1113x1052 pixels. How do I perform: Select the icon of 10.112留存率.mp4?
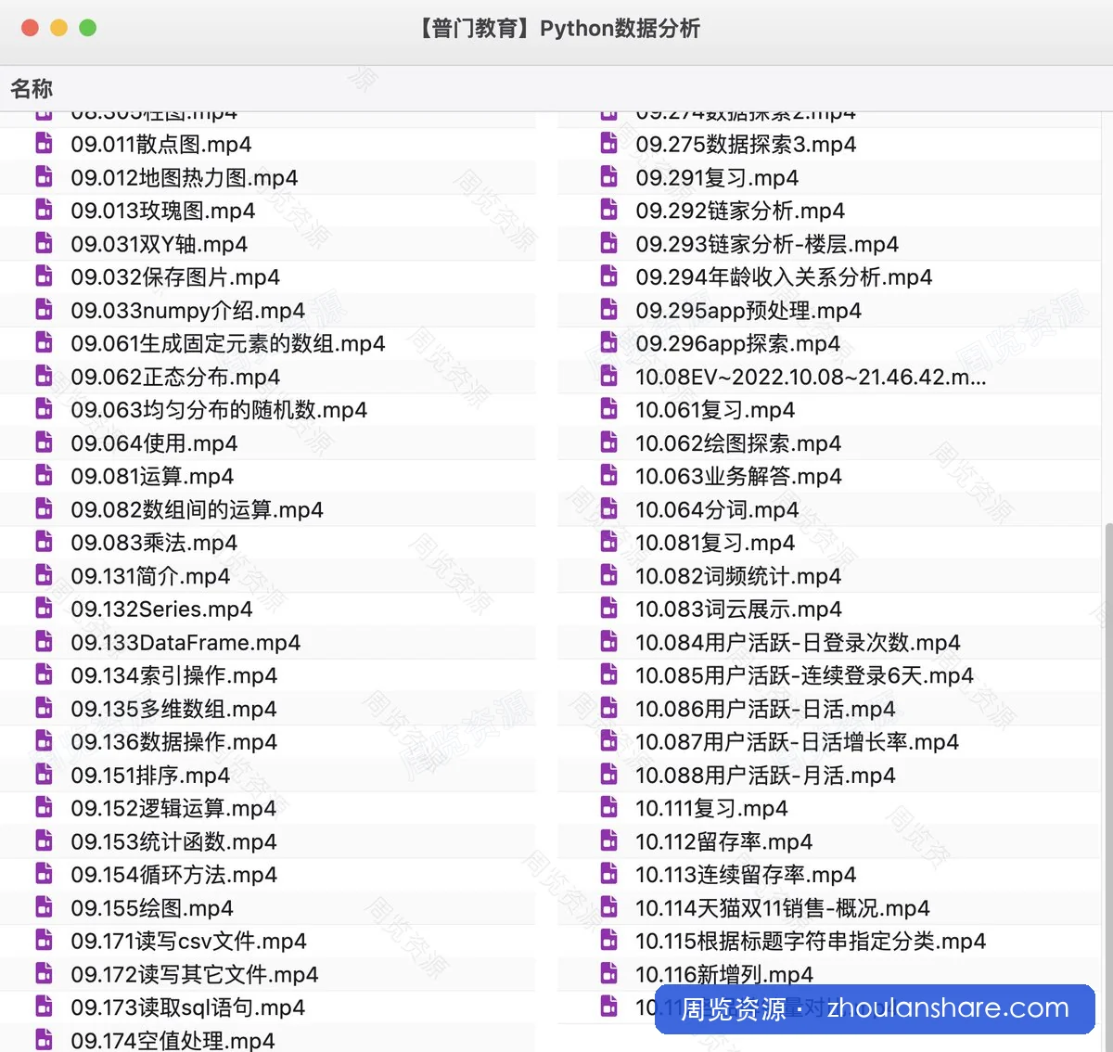(609, 841)
